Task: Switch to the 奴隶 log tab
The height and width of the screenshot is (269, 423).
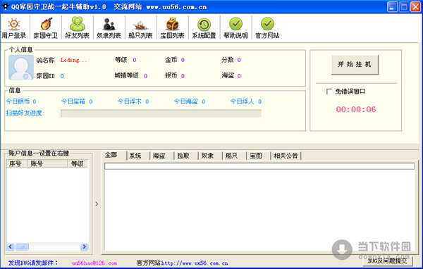Action: pyautogui.click(x=207, y=156)
